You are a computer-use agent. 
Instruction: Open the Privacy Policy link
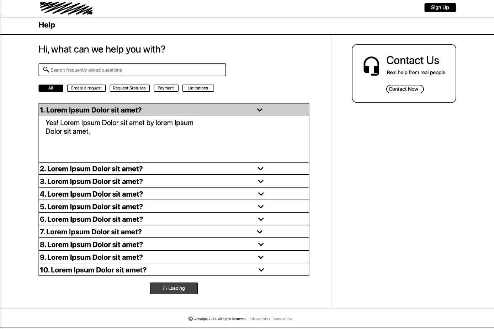(x=260, y=319)
